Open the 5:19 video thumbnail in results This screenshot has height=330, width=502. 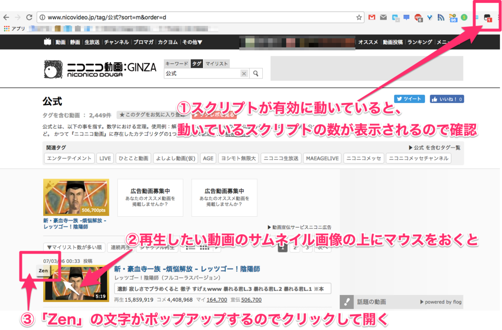point(76,283)
